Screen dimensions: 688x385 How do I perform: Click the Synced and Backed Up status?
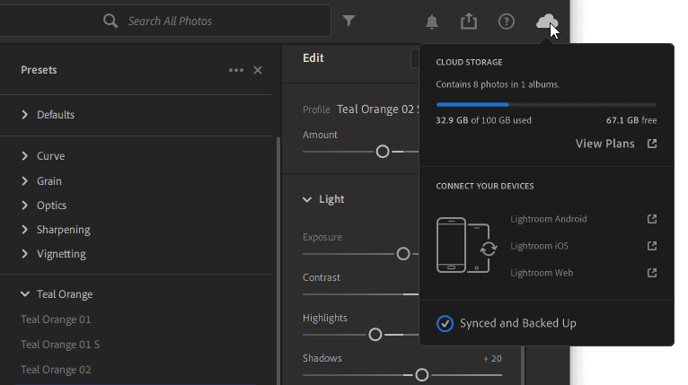(x=517, y=323)
